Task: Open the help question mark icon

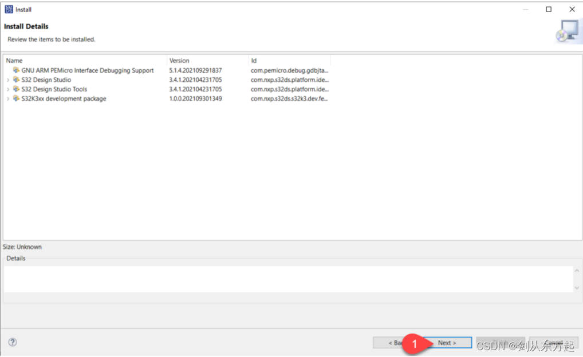Action: (x=13, y=342)
